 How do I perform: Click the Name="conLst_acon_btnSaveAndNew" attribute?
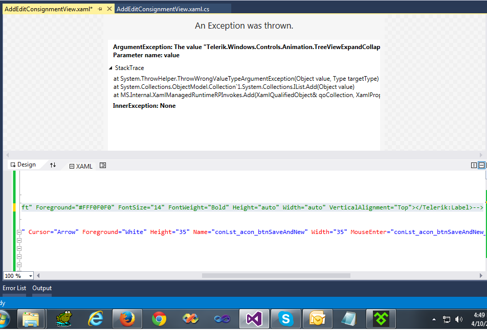[x=250, y=232]
